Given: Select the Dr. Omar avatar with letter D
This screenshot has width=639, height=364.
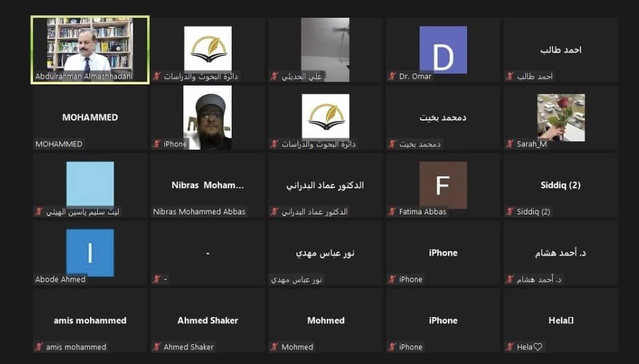Looking at the screenshot, I should point(443,50).
